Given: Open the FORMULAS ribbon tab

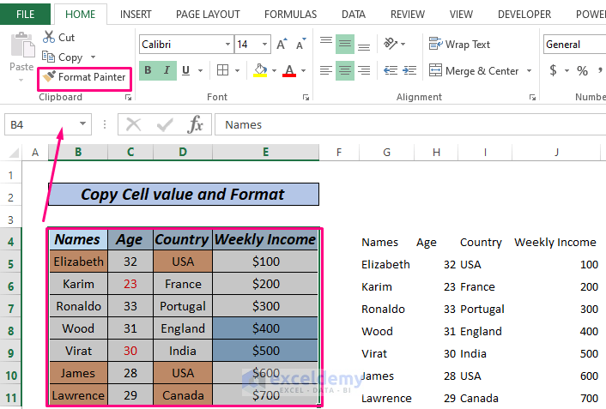Looking at the screenshot, I should coord(290,15).
